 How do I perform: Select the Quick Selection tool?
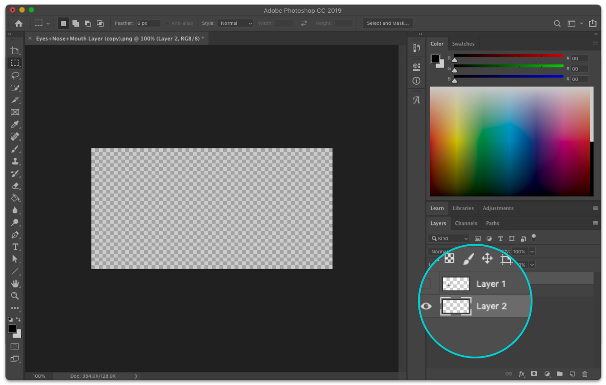15,87
